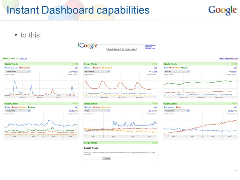Minimize the ski surf Trends gadget
240x180 pixels.
(x=234, y=64)
